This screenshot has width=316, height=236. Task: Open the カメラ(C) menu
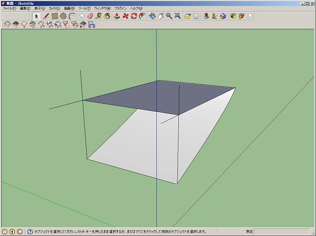pyautogui.click(x=55, y=8)
